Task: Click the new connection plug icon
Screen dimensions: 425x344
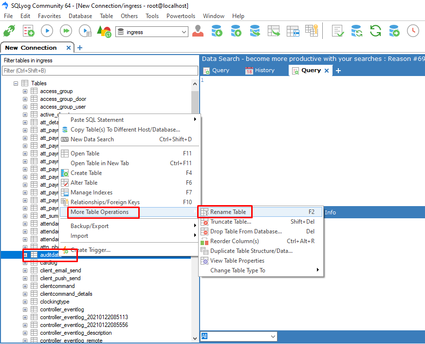Action: tap(9, 31)
